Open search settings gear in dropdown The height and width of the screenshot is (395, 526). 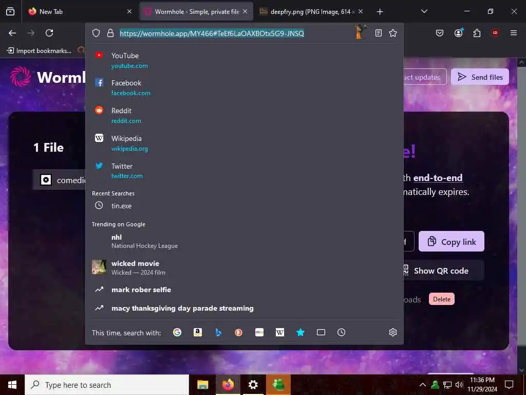(x=393, y=332)
